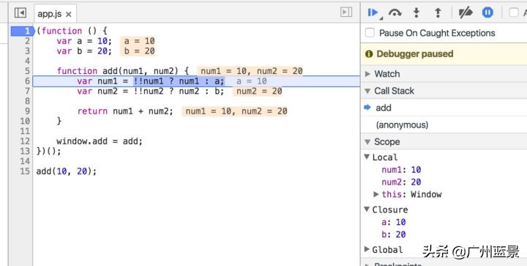Collapse the Local scope
The width and height of the screenshot is (527, 266).
(367, 157)
